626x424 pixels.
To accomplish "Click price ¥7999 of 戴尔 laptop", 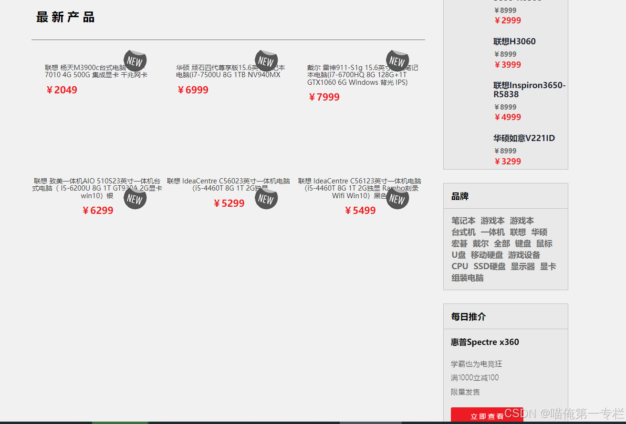I will pos(323,97).
